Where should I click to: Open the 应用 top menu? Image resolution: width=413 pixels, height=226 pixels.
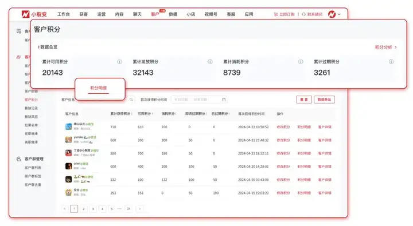pos(249,14)
